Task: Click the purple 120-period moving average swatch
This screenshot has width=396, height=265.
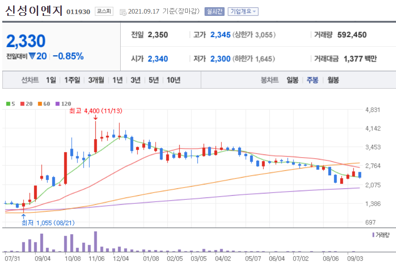Action: click(58, 104)
